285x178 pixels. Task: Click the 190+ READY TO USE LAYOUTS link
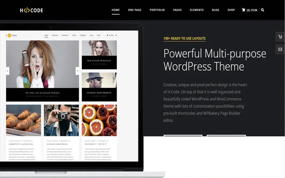(185, 38)
